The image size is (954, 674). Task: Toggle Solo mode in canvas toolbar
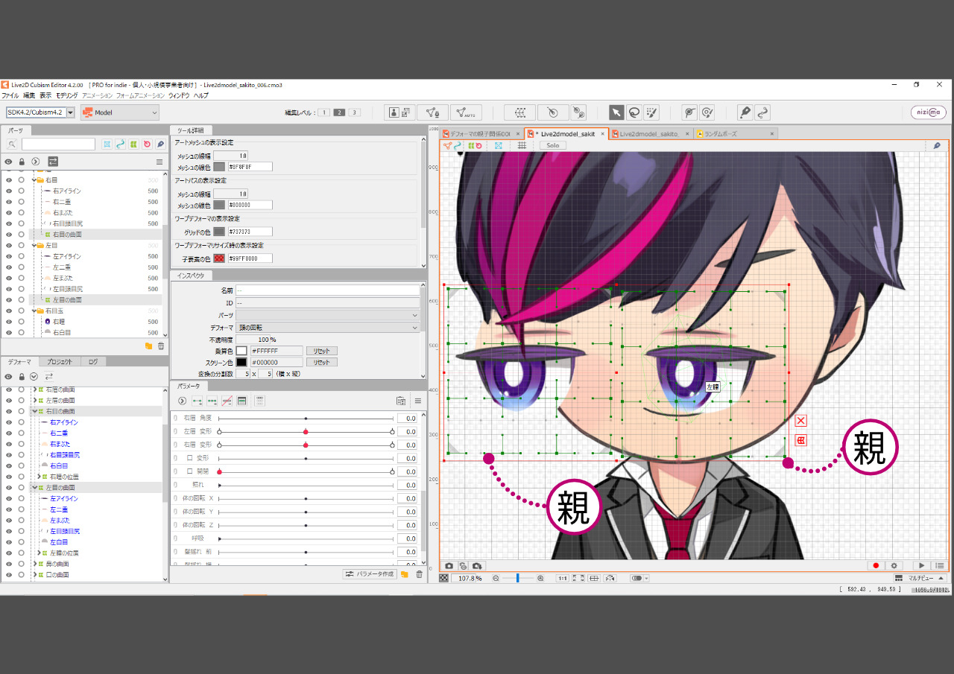point(553,145)
